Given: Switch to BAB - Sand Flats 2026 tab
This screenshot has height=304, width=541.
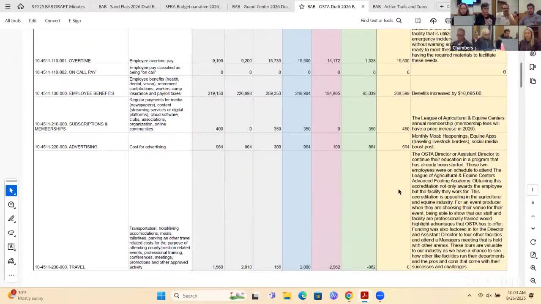Looking at the screenshot, I should coord(127,7).
